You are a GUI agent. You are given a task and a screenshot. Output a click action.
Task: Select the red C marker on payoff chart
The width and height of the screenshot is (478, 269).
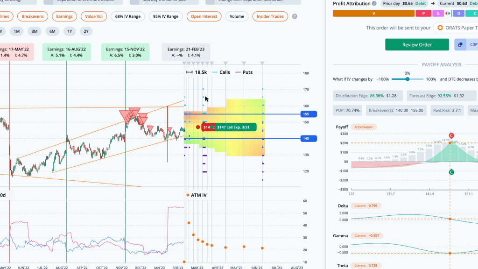(x=451, y=135)
